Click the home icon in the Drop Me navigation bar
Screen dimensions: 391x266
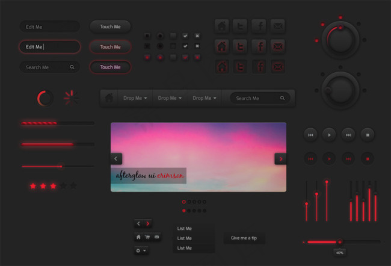coord(109,98)
